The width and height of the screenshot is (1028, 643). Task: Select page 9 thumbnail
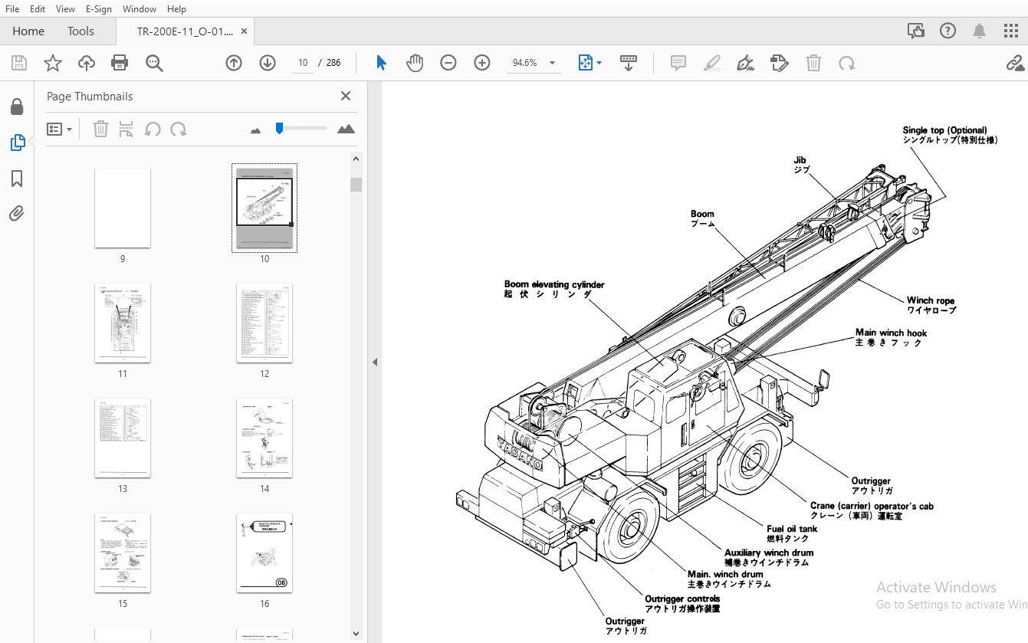[x=123, y=208]
